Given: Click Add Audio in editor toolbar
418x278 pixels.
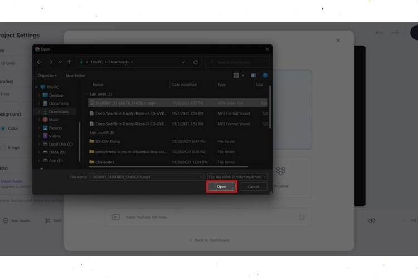Looking at the screenshot, I should tap(17, 221).
